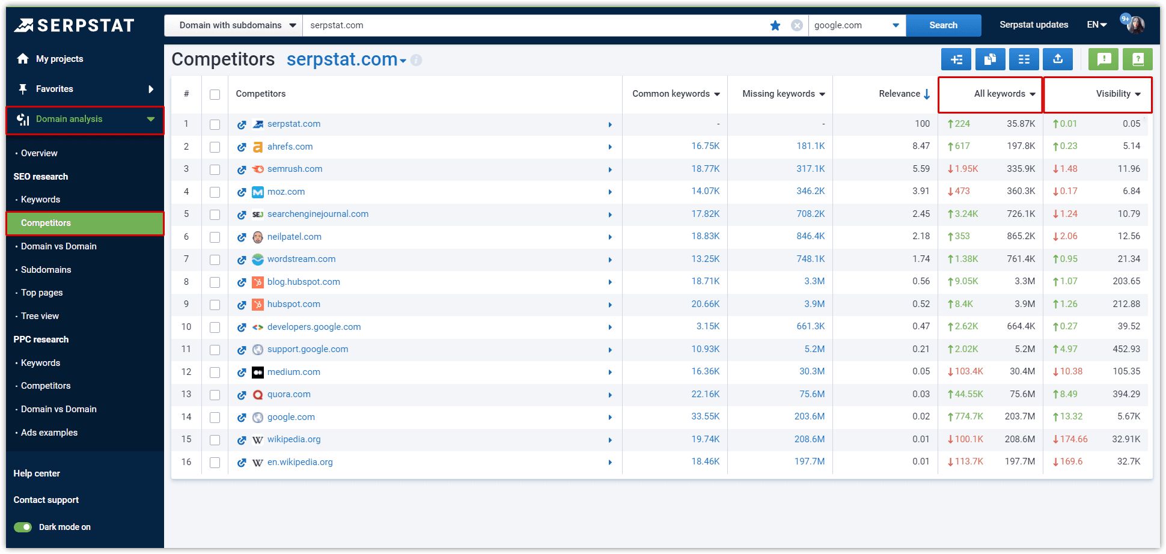The image size is (1166, 554).
Task: Expand row arrow for wordstream.com
Action: pos(610,260)
